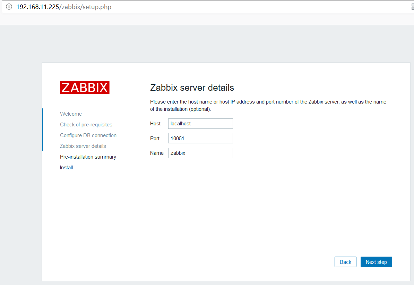
Task: Click the Host input field
Action: pyautogui.click(x=200, y=124)
